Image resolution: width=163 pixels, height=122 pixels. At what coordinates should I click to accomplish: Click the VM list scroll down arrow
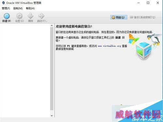click(x=52, y=115)
